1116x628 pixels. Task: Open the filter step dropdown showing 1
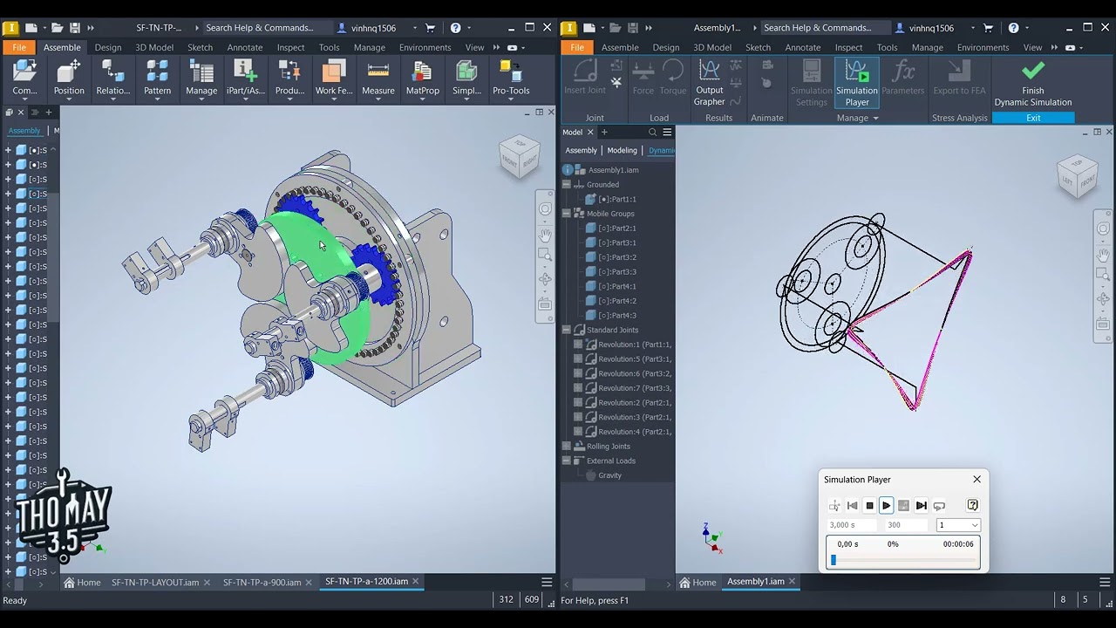click(958, 525)
